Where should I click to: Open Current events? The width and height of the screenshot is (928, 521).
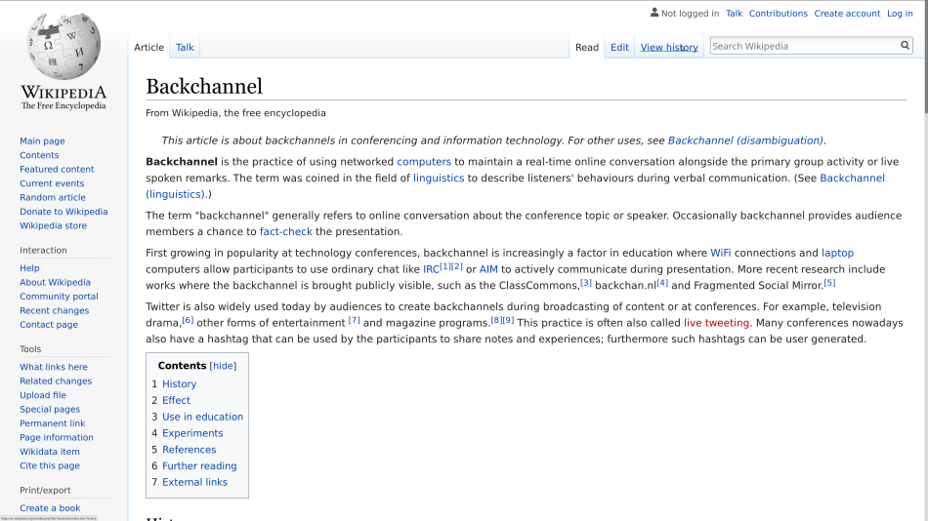coord(52,183)
